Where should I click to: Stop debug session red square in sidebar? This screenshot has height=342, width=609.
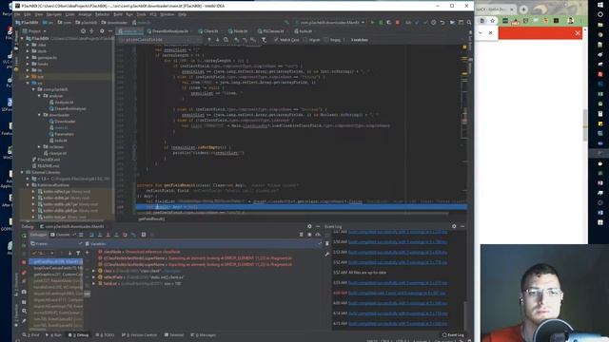24,262
